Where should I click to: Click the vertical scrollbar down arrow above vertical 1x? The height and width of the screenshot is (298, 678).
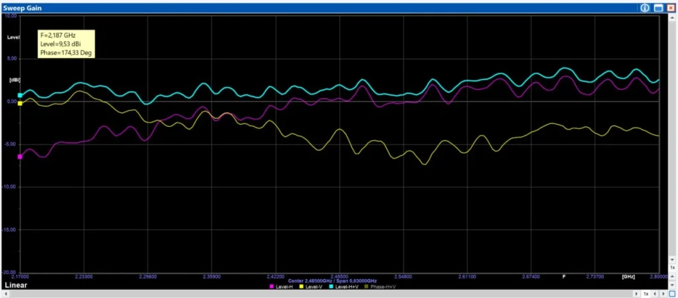(x=672, y=260)
